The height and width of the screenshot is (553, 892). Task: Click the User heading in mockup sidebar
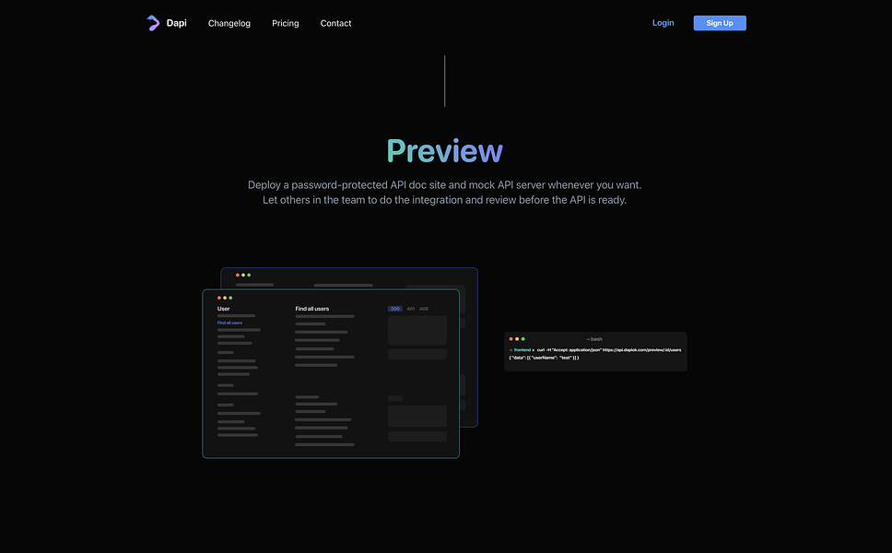(x=224, y=309)
